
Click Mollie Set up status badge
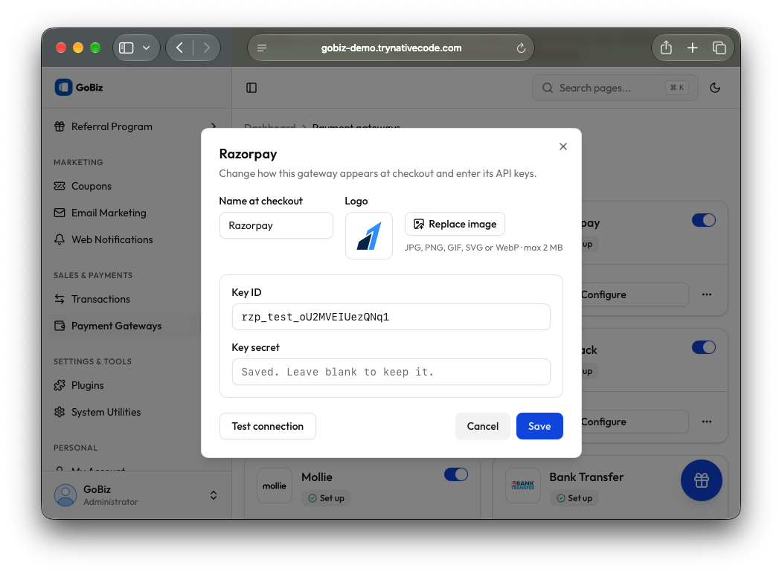326,498
